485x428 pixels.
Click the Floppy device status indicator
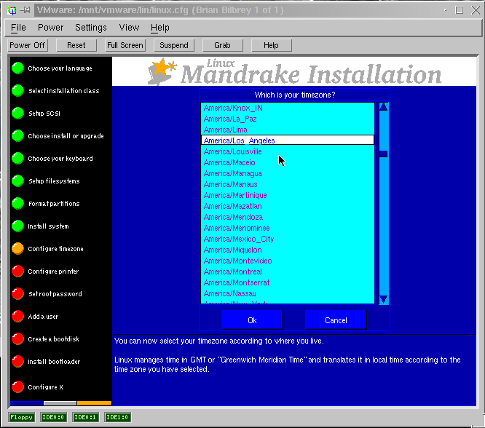20,417
